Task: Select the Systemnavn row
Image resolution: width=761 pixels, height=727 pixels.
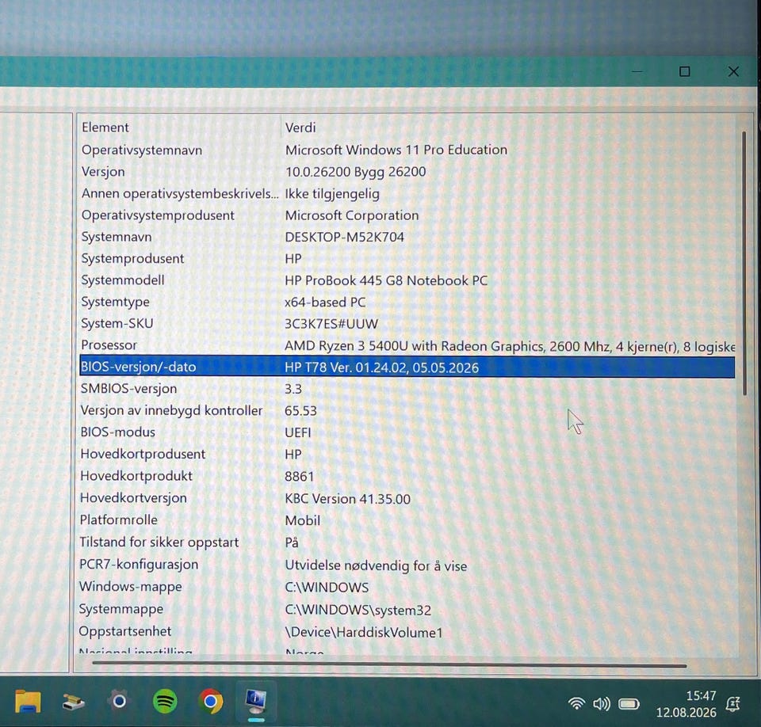Action: click(407, 237)
